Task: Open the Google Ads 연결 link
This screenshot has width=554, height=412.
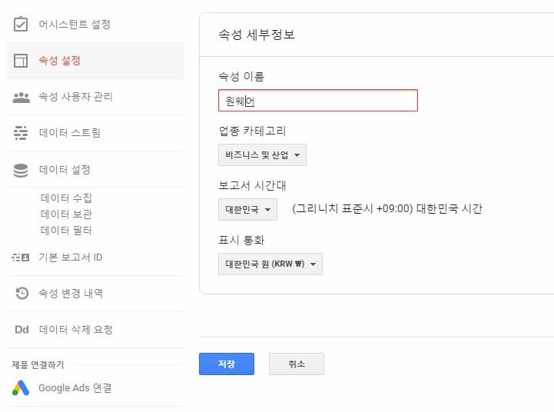Action: (75, 388)
